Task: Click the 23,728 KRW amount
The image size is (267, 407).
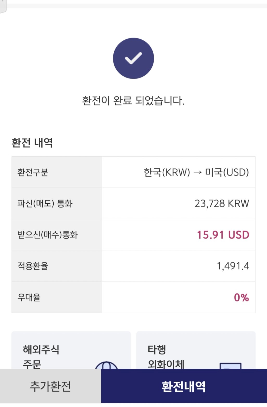Action: [222, 203]
